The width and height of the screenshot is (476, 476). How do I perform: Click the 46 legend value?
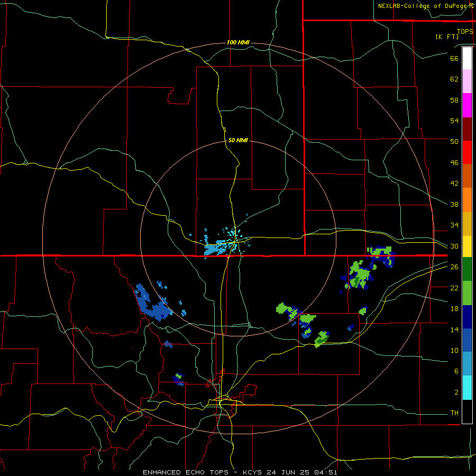coord(454,163)
